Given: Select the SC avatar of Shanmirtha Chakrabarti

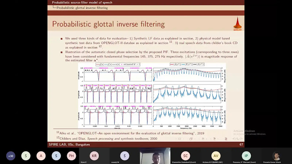Looking at the screenshot, I should [x=185, y=156].
